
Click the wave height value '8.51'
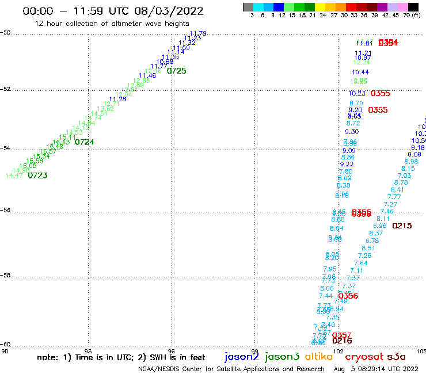(x=368, y=248)
